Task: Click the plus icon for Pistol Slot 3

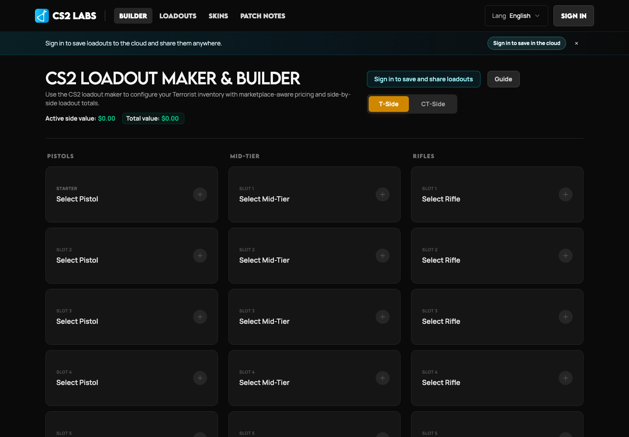Action: 200,317
